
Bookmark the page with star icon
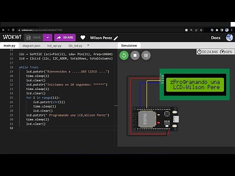point(201,30)
